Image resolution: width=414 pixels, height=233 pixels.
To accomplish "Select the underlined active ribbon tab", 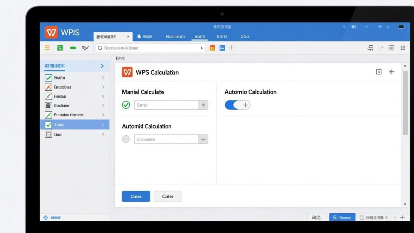I will click(x=200, y=37).
